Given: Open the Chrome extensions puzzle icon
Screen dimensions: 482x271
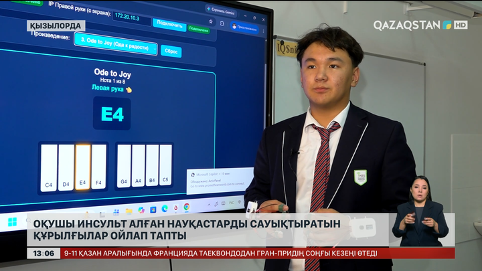Looking at the screenshot, I should point(222,23).
